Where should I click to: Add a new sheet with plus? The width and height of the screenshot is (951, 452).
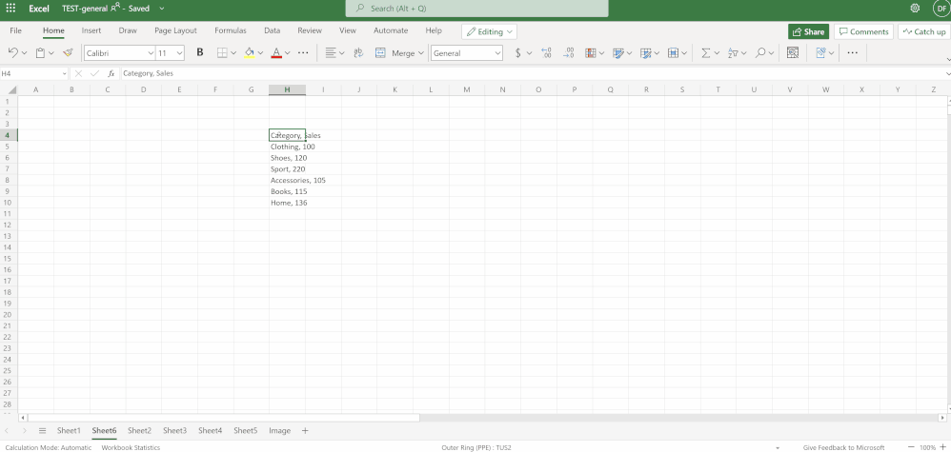[305, 431]
